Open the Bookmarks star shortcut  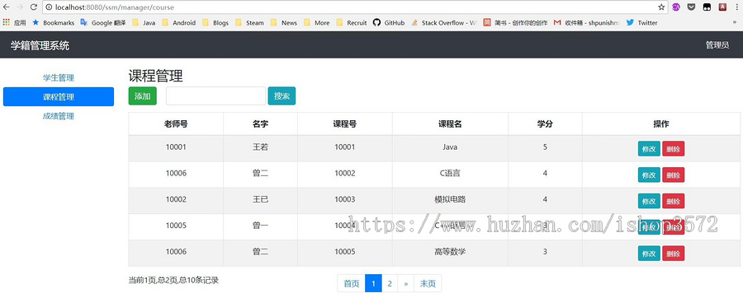[x=53, y=22]
